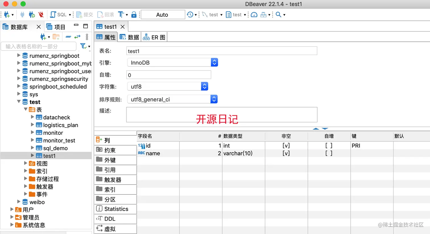Click the dashboard gauge icon
The image size is (430, 234).
pyautogui.click(x=254, y=15)
